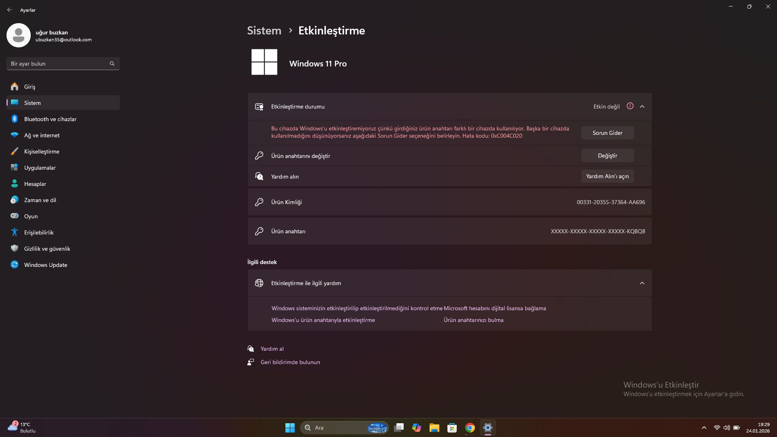This screenshot has width=777, height=437.
Task: Open Microsoft hesabını dijital lisansa bağlama link
Action: coord(495,308)
